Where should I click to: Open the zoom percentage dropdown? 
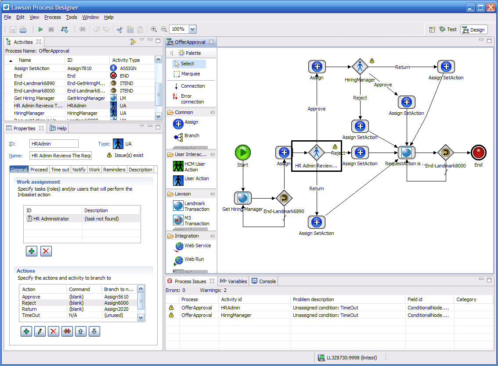(x=192, y=29)
